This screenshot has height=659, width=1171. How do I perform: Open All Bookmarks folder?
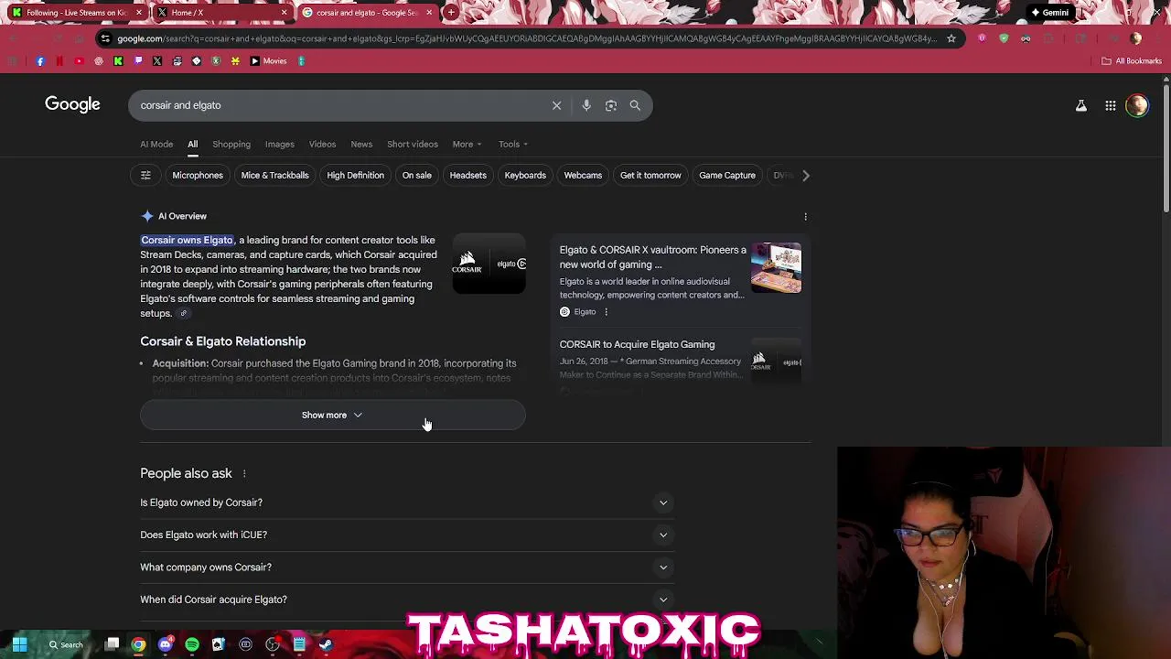(x=1132, y=61)
